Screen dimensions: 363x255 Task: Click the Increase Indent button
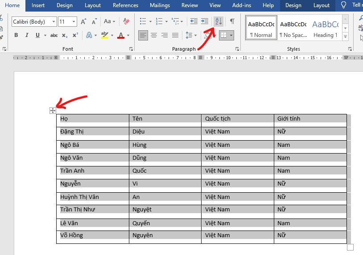pos(205,21)
